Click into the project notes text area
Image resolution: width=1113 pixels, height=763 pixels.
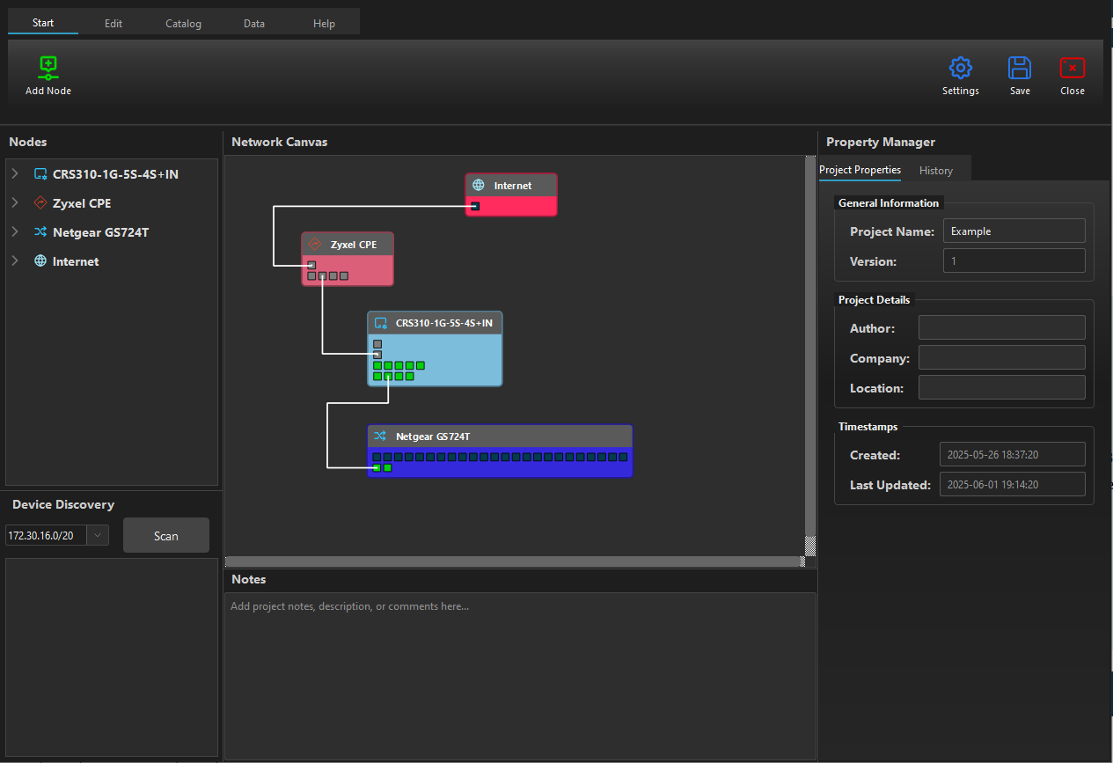[520, 676]
